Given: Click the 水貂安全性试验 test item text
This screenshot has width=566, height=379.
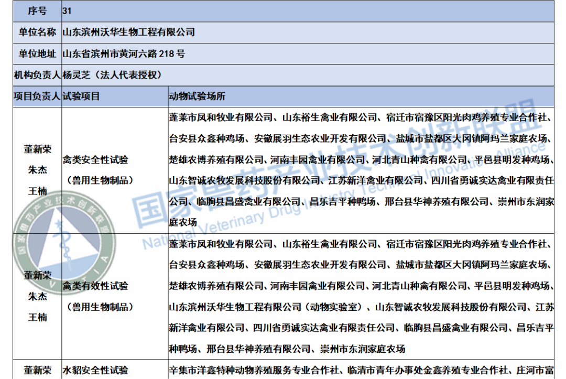Looking at the screenshot, I should click(95, 370).
